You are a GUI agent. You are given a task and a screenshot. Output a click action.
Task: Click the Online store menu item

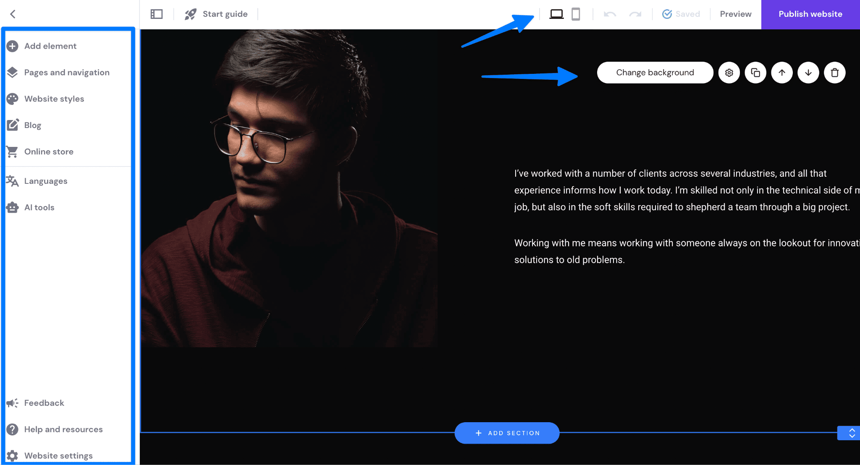pos(49,152)
